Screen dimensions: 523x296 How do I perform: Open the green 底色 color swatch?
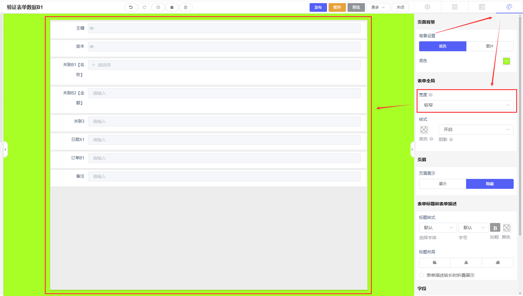(x=506, y=61)
